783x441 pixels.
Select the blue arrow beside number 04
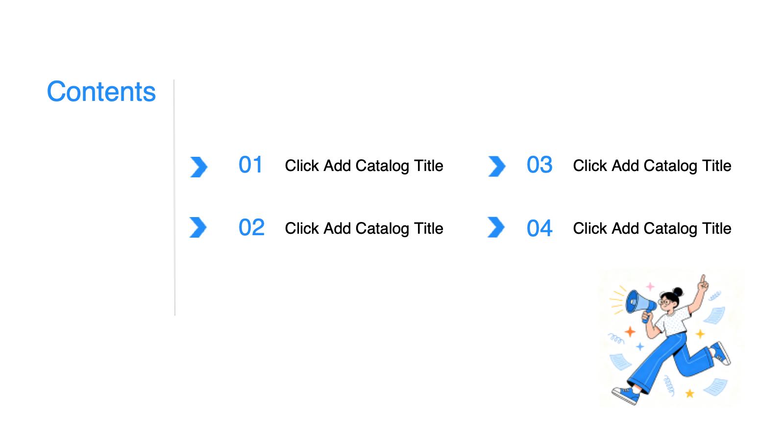[496, 227]
